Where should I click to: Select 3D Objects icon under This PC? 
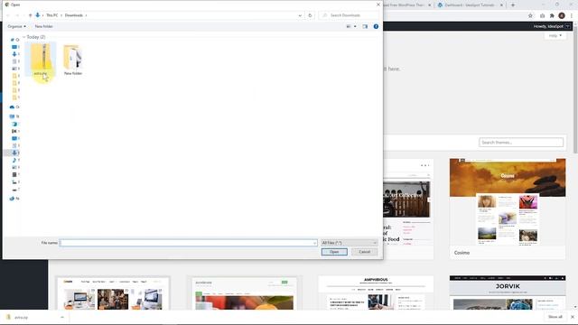pyautogui.click(x=14, y=124)
